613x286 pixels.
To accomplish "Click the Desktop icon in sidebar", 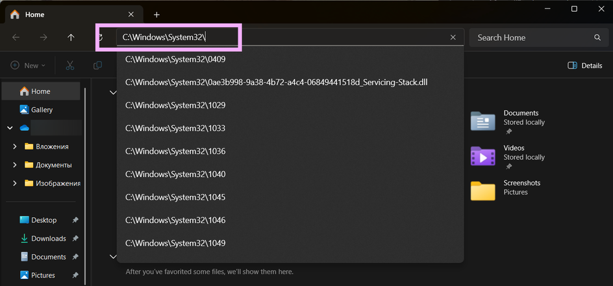I will pos(24,220).
